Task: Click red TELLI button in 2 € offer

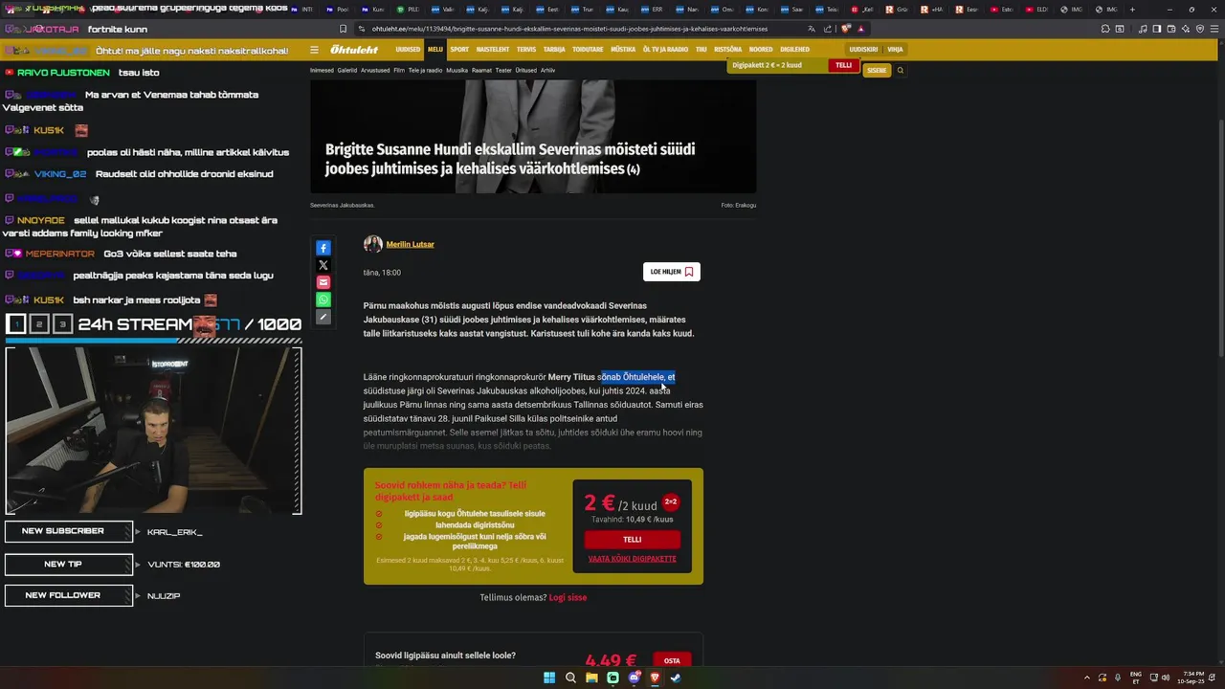Action: (633, 539)
